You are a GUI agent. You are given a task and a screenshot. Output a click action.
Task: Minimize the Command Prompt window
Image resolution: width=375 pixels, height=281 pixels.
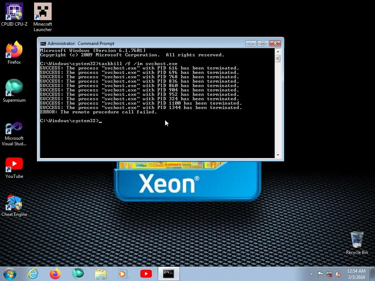(x=251, y=44)
